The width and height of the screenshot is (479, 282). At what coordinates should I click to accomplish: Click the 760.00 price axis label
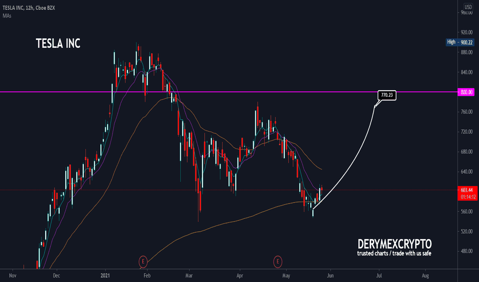(467, 112)
